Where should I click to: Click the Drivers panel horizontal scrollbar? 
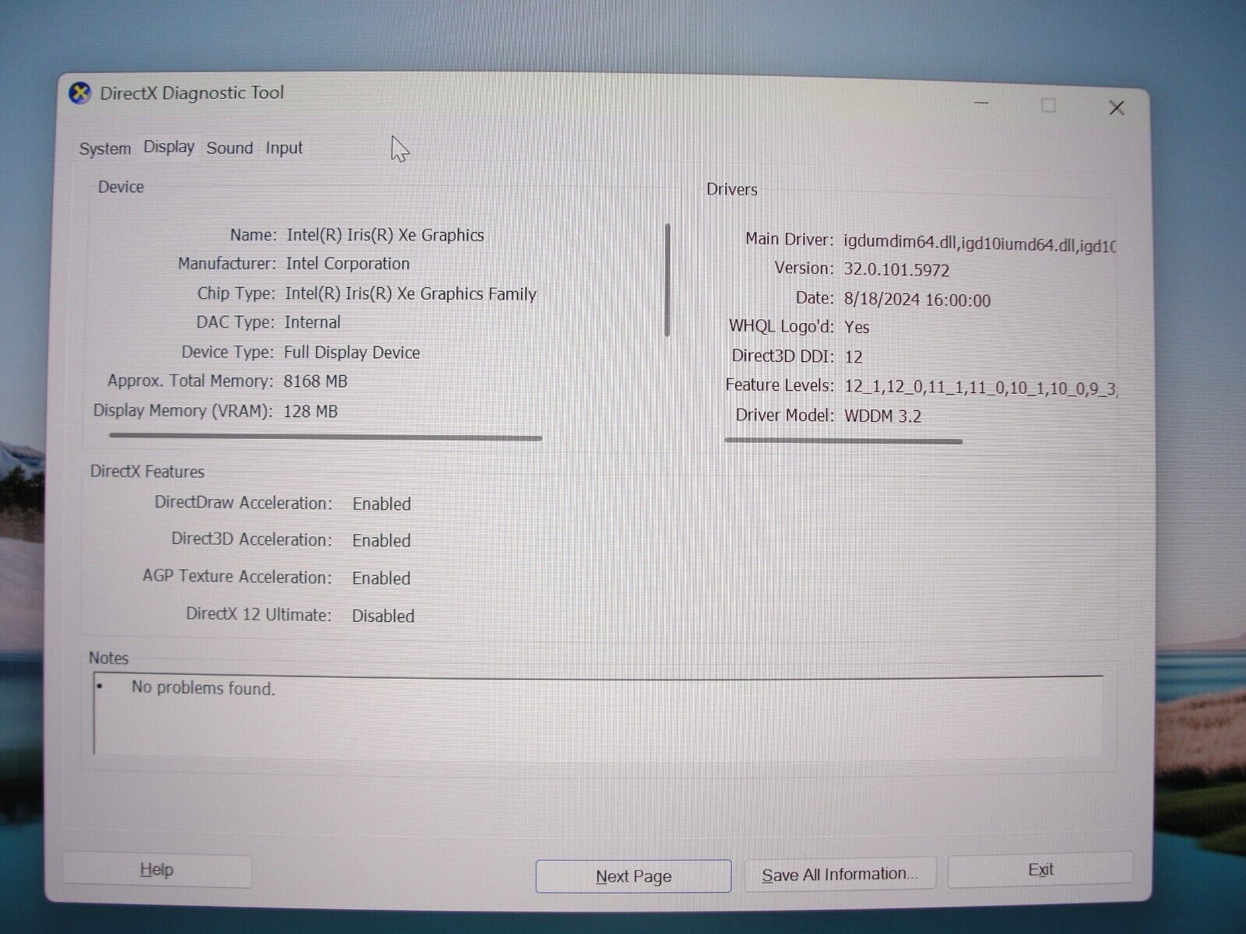coord(843,441)
